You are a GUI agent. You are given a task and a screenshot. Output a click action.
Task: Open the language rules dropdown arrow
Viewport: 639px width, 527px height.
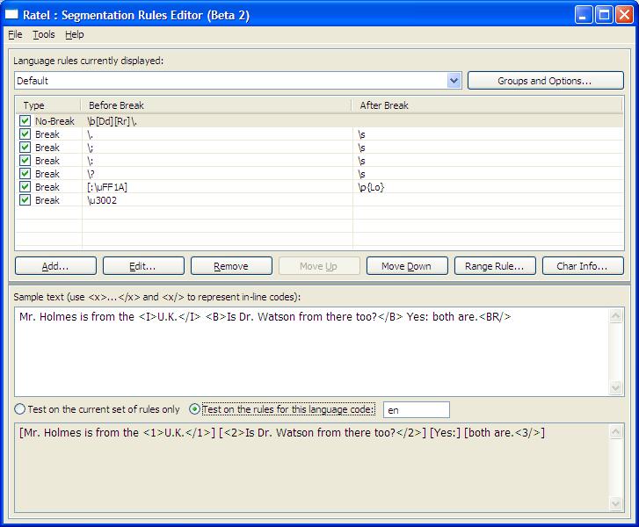454,81
